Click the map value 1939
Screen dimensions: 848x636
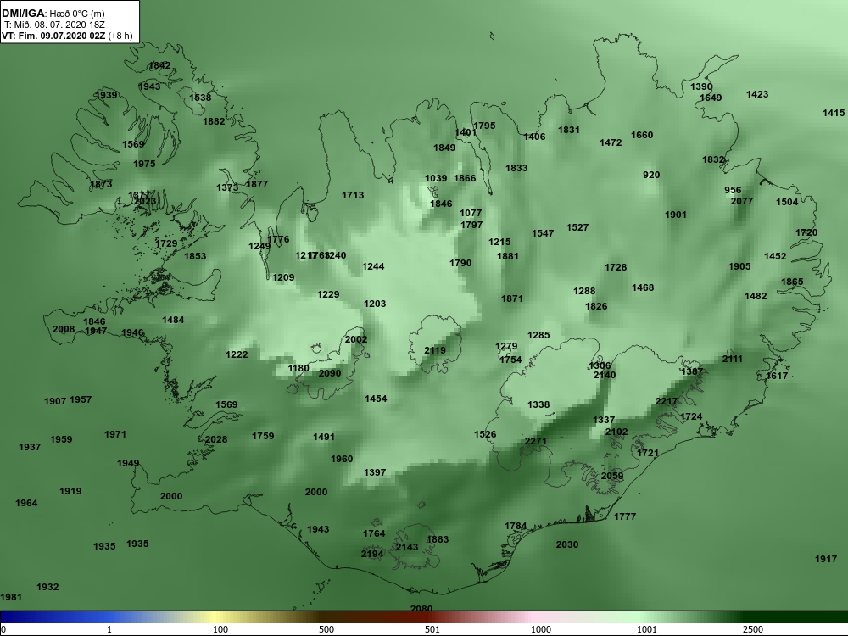click(106, 95)
